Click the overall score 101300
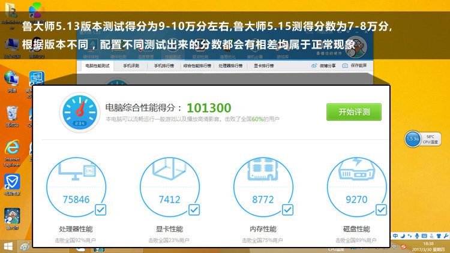 click(209, 108)
